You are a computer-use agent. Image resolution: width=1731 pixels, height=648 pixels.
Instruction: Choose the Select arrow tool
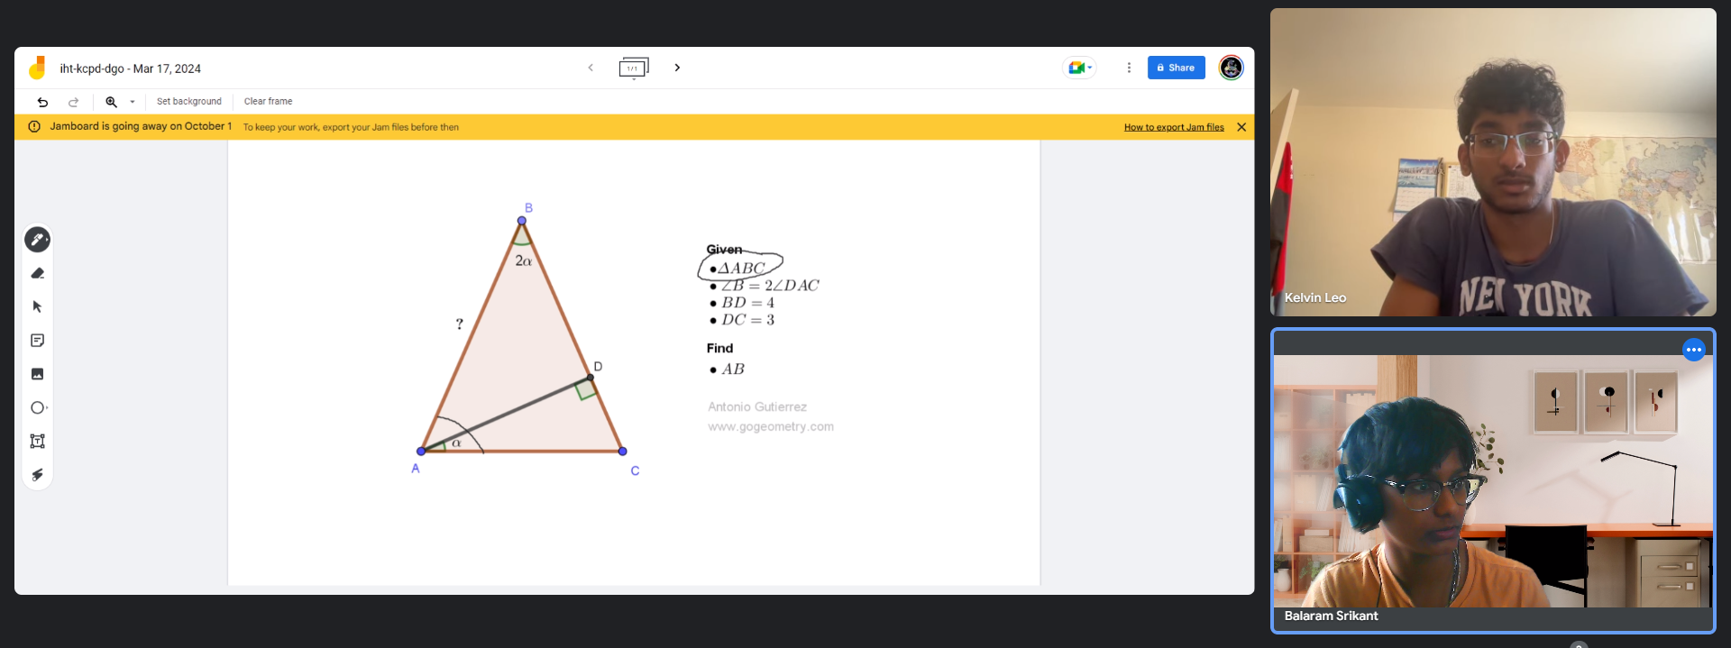(x=37, y=306)
